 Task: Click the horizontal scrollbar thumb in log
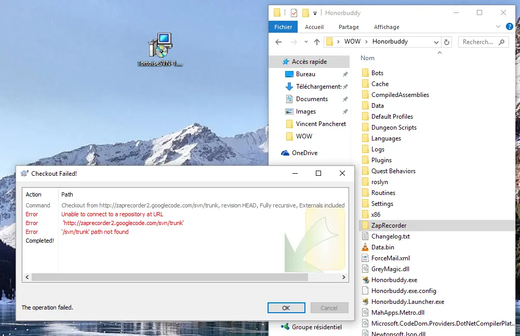[x=170, y=277]
